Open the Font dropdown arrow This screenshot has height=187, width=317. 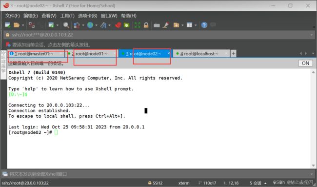tap(109, 25)
